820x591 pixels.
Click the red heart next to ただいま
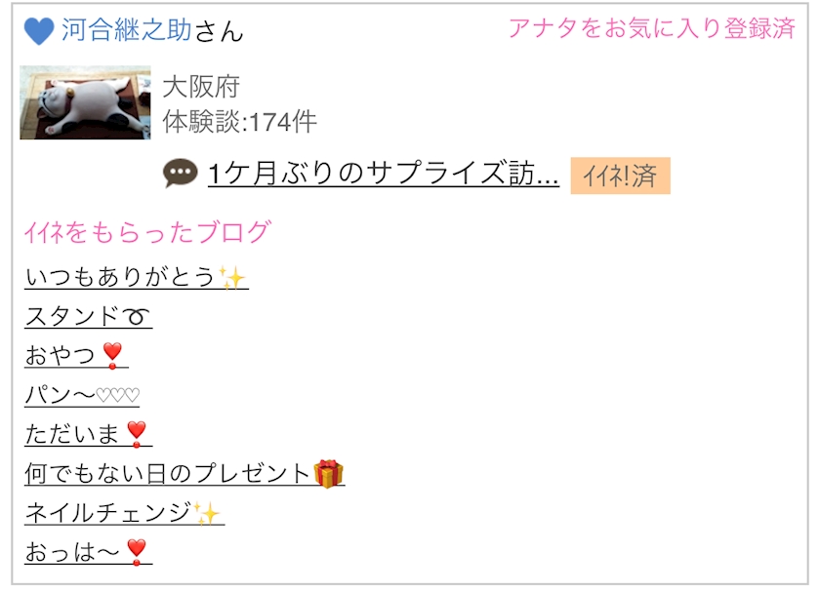pyautogui.click(x=137, y=434)
